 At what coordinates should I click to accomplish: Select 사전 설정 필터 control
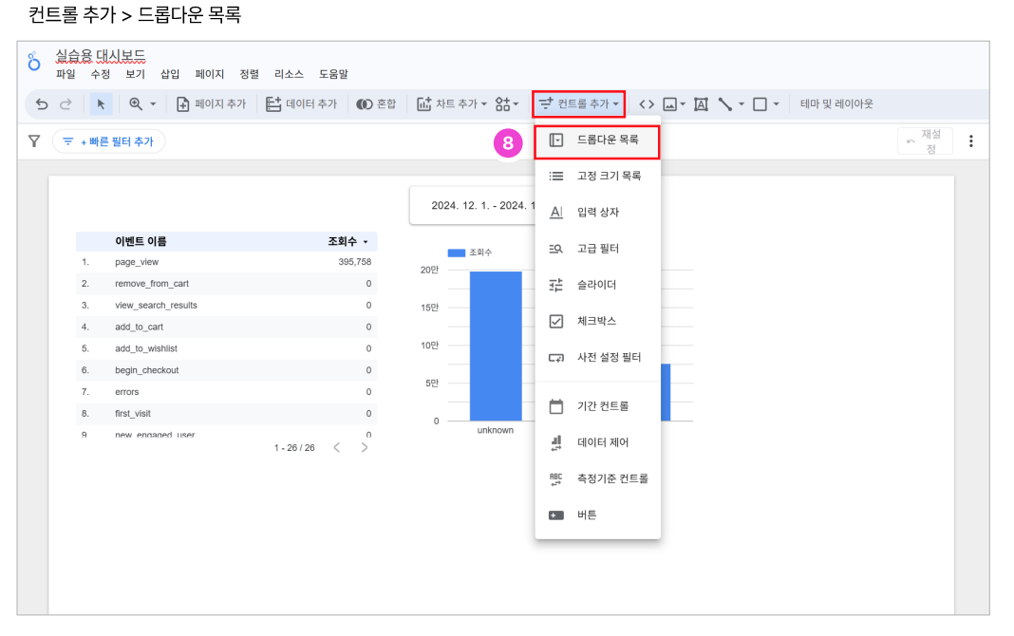pyautogui.click(x=597, y=357)
